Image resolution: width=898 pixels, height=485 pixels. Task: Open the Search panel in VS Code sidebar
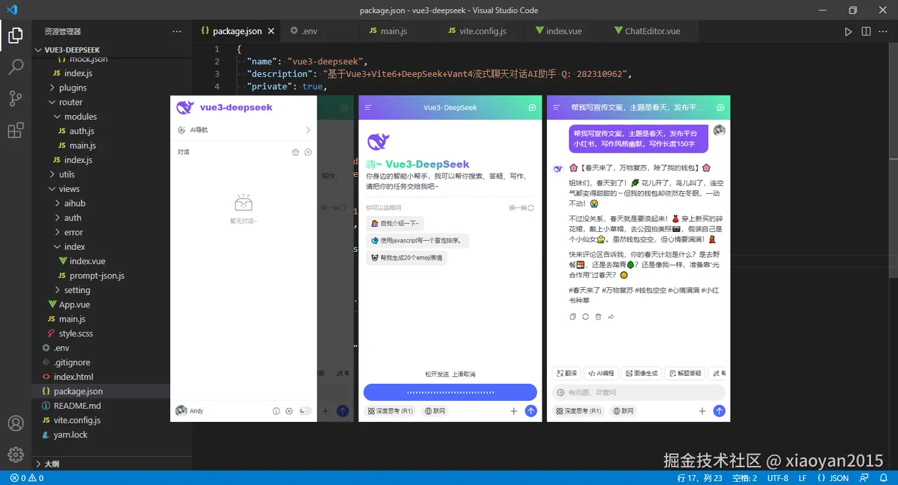coord(16,66)
